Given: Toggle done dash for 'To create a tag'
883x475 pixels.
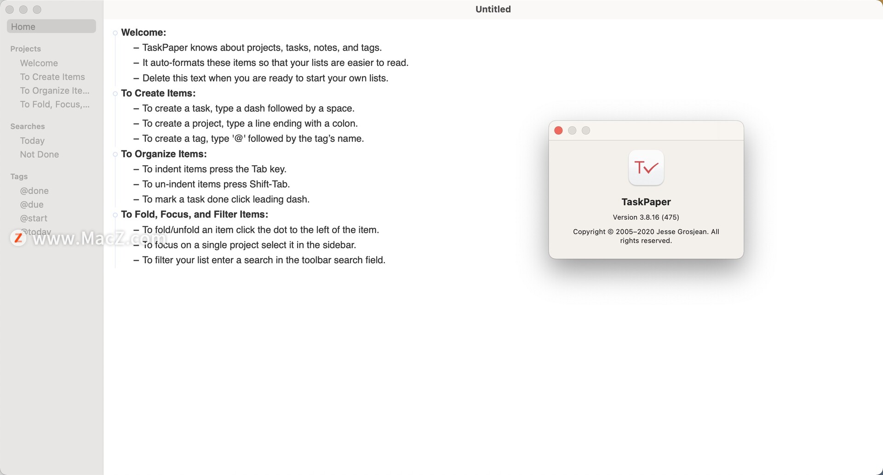Looking at the screenshot, I should point(136,139).
